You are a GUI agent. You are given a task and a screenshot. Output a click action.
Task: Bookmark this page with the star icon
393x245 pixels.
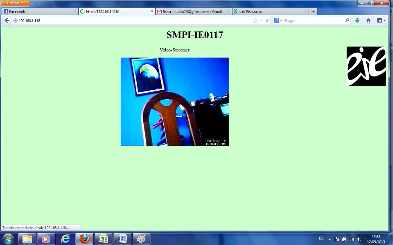pos(256,20)
